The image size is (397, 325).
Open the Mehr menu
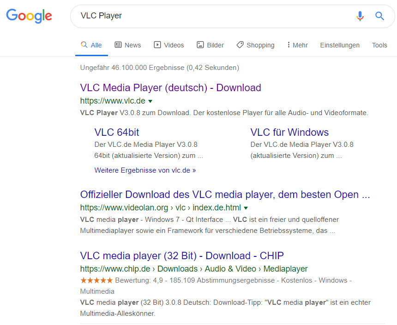(297, 45)
